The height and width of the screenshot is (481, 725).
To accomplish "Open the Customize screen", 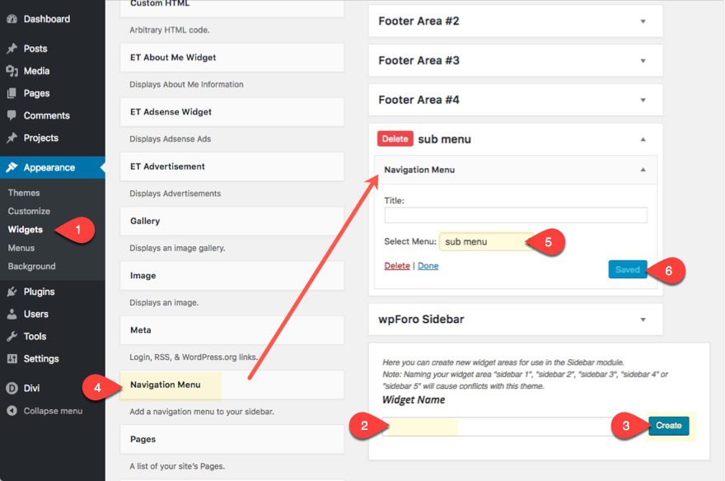I will (x=29, y=211).
